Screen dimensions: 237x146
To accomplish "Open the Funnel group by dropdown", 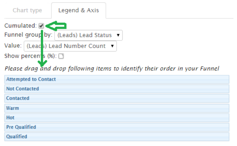I will pyautogui.click(x=88, y=35).
